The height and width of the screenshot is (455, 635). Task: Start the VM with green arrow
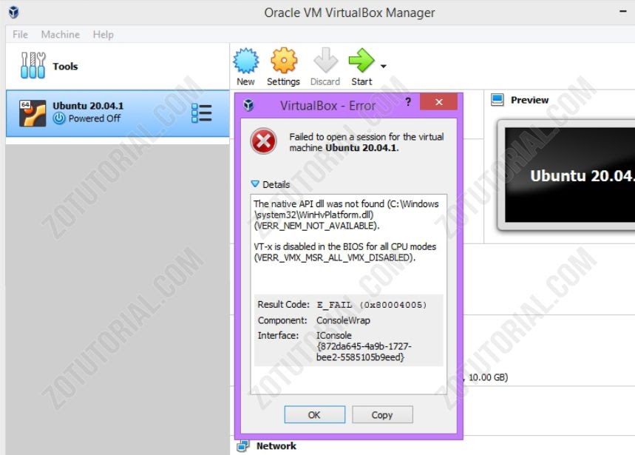361,61
